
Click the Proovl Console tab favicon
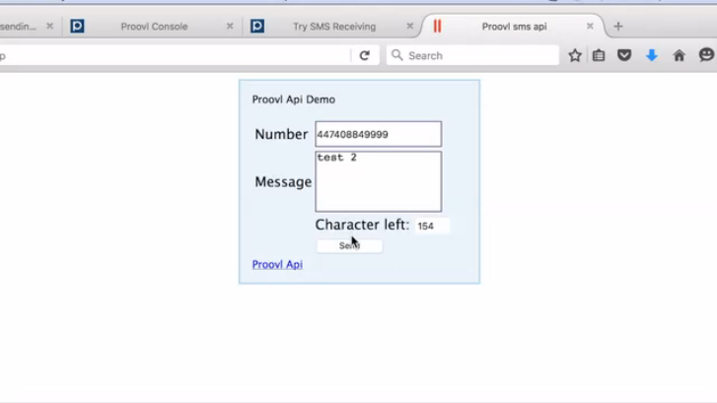(77, 26)
